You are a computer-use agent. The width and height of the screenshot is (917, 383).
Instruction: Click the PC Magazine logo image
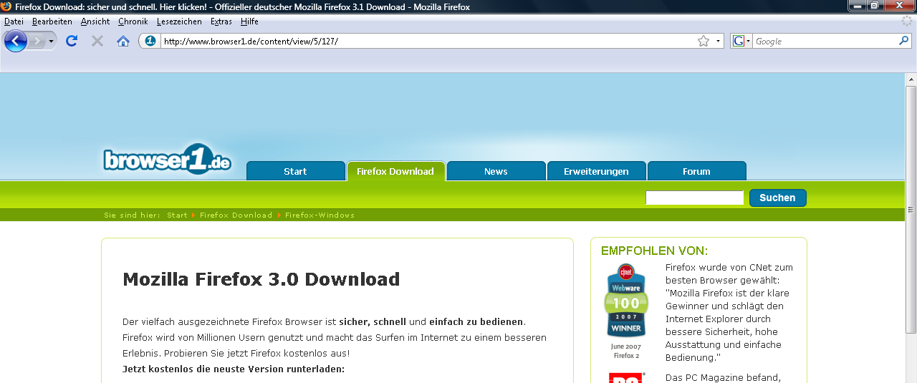pyautogui.click(x=627, y=377)
